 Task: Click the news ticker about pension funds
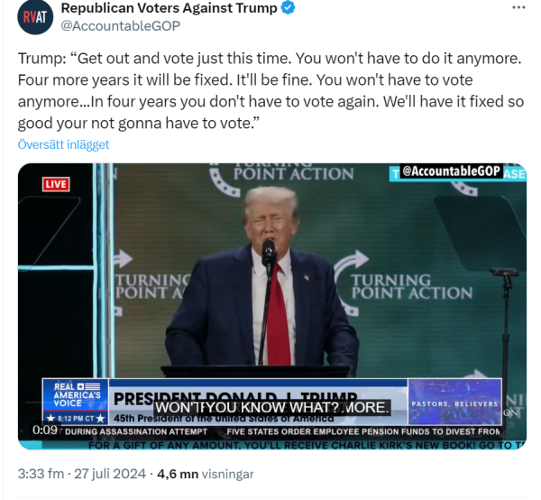(363, 431)
